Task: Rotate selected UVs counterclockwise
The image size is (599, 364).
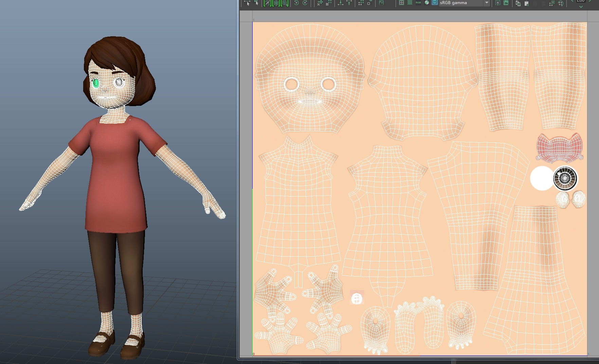Action: [x=296, y=3]
